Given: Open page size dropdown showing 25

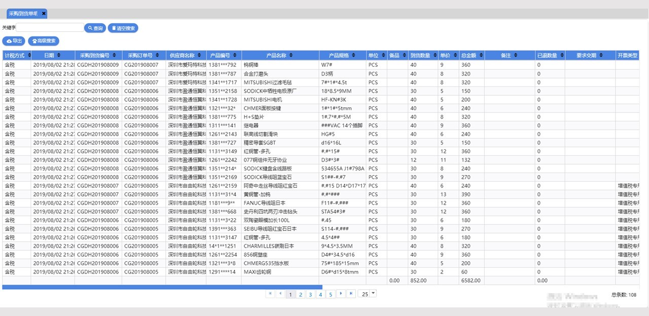Looking at the screenshot, I should tap(373, 293).
